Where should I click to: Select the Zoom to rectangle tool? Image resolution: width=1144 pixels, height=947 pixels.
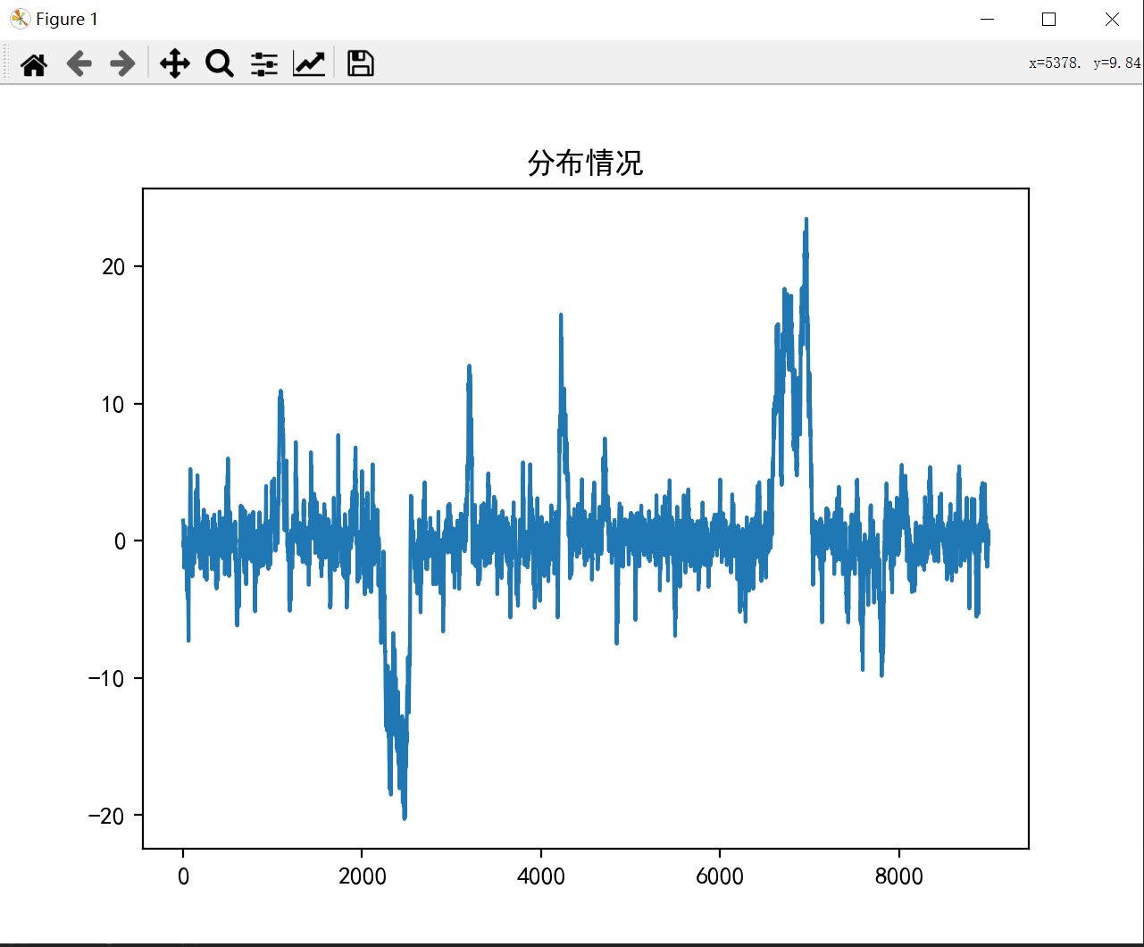pyautogui.click(x=220, y=63)
